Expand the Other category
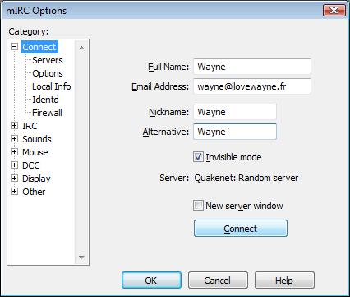The image size is (350, 297). (x=14, y=192)
